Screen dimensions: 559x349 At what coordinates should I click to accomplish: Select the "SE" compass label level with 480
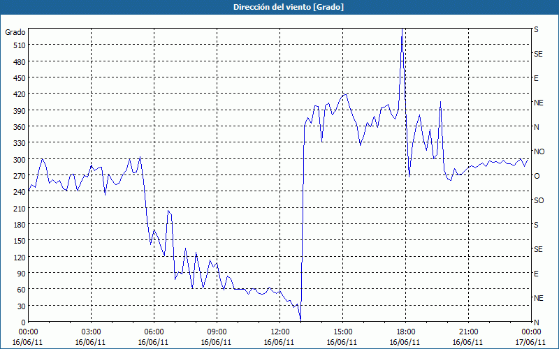click(x=538, y=54)
